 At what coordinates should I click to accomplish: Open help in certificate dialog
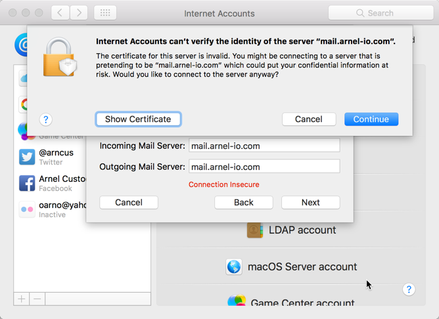[x=45, y=119]
